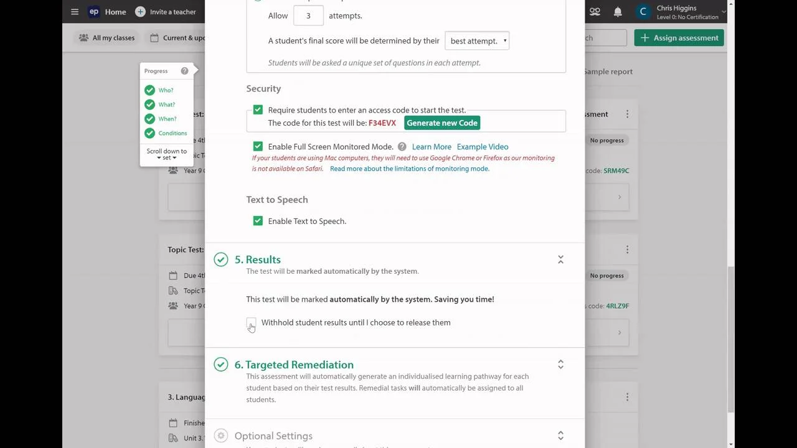797x448 pixels.
Task: Click the Progress help question icon
Action: click(x=184, y=71)
